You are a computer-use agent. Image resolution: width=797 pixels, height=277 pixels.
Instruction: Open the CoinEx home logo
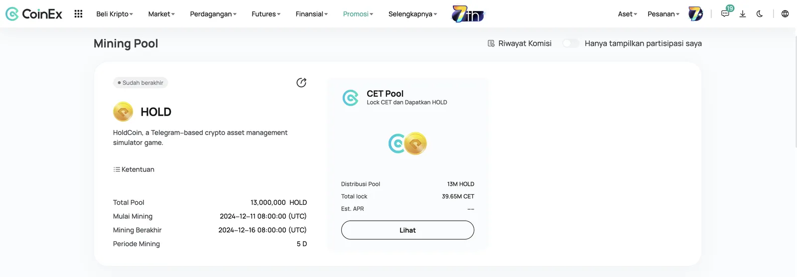point(34,14)
